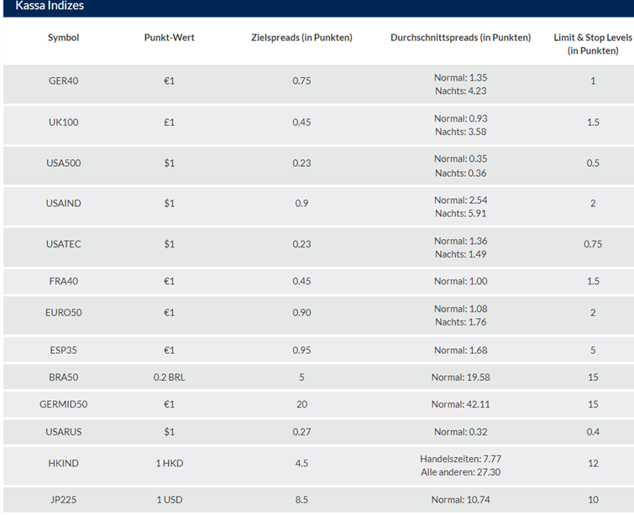Click the Normal: 19.58 value for BRA50
The image size is (634, 515).
point(460,377)
